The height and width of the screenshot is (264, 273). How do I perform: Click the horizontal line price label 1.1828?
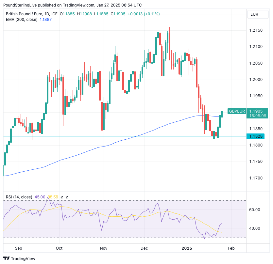click(x=256, y=136)
